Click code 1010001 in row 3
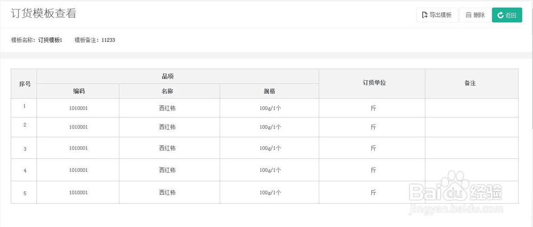This screenshot has height=227, width=533. (x=78, y=148)
